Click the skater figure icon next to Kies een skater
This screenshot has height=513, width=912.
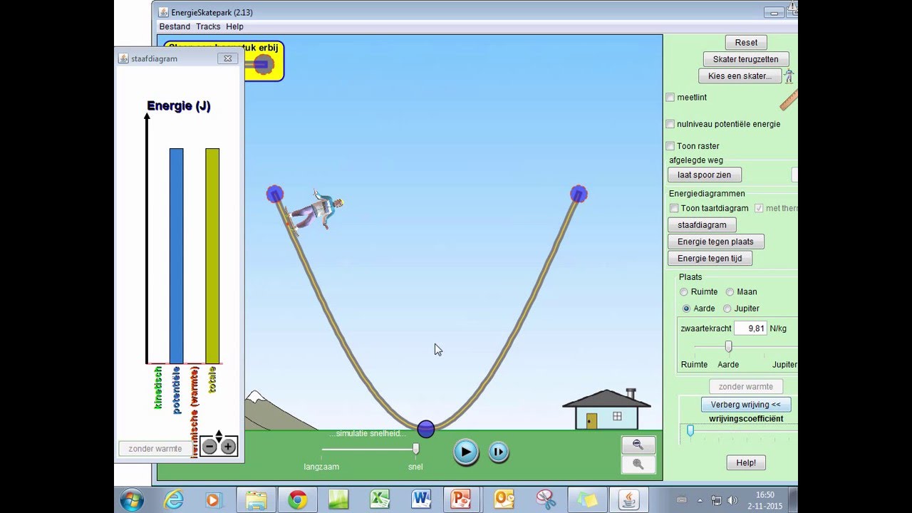789,76
